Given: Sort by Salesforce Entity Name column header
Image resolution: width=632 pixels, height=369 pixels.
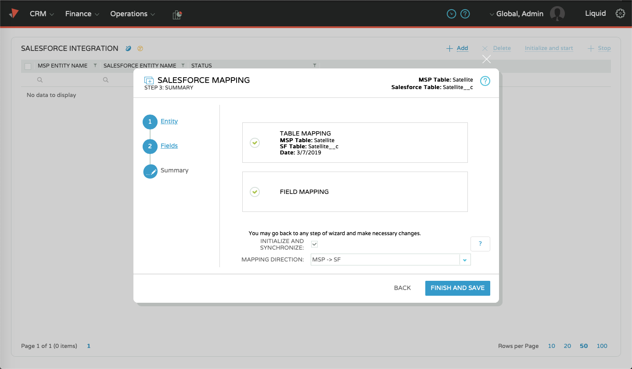Looking at the screenshot, I should pos(140,66).
